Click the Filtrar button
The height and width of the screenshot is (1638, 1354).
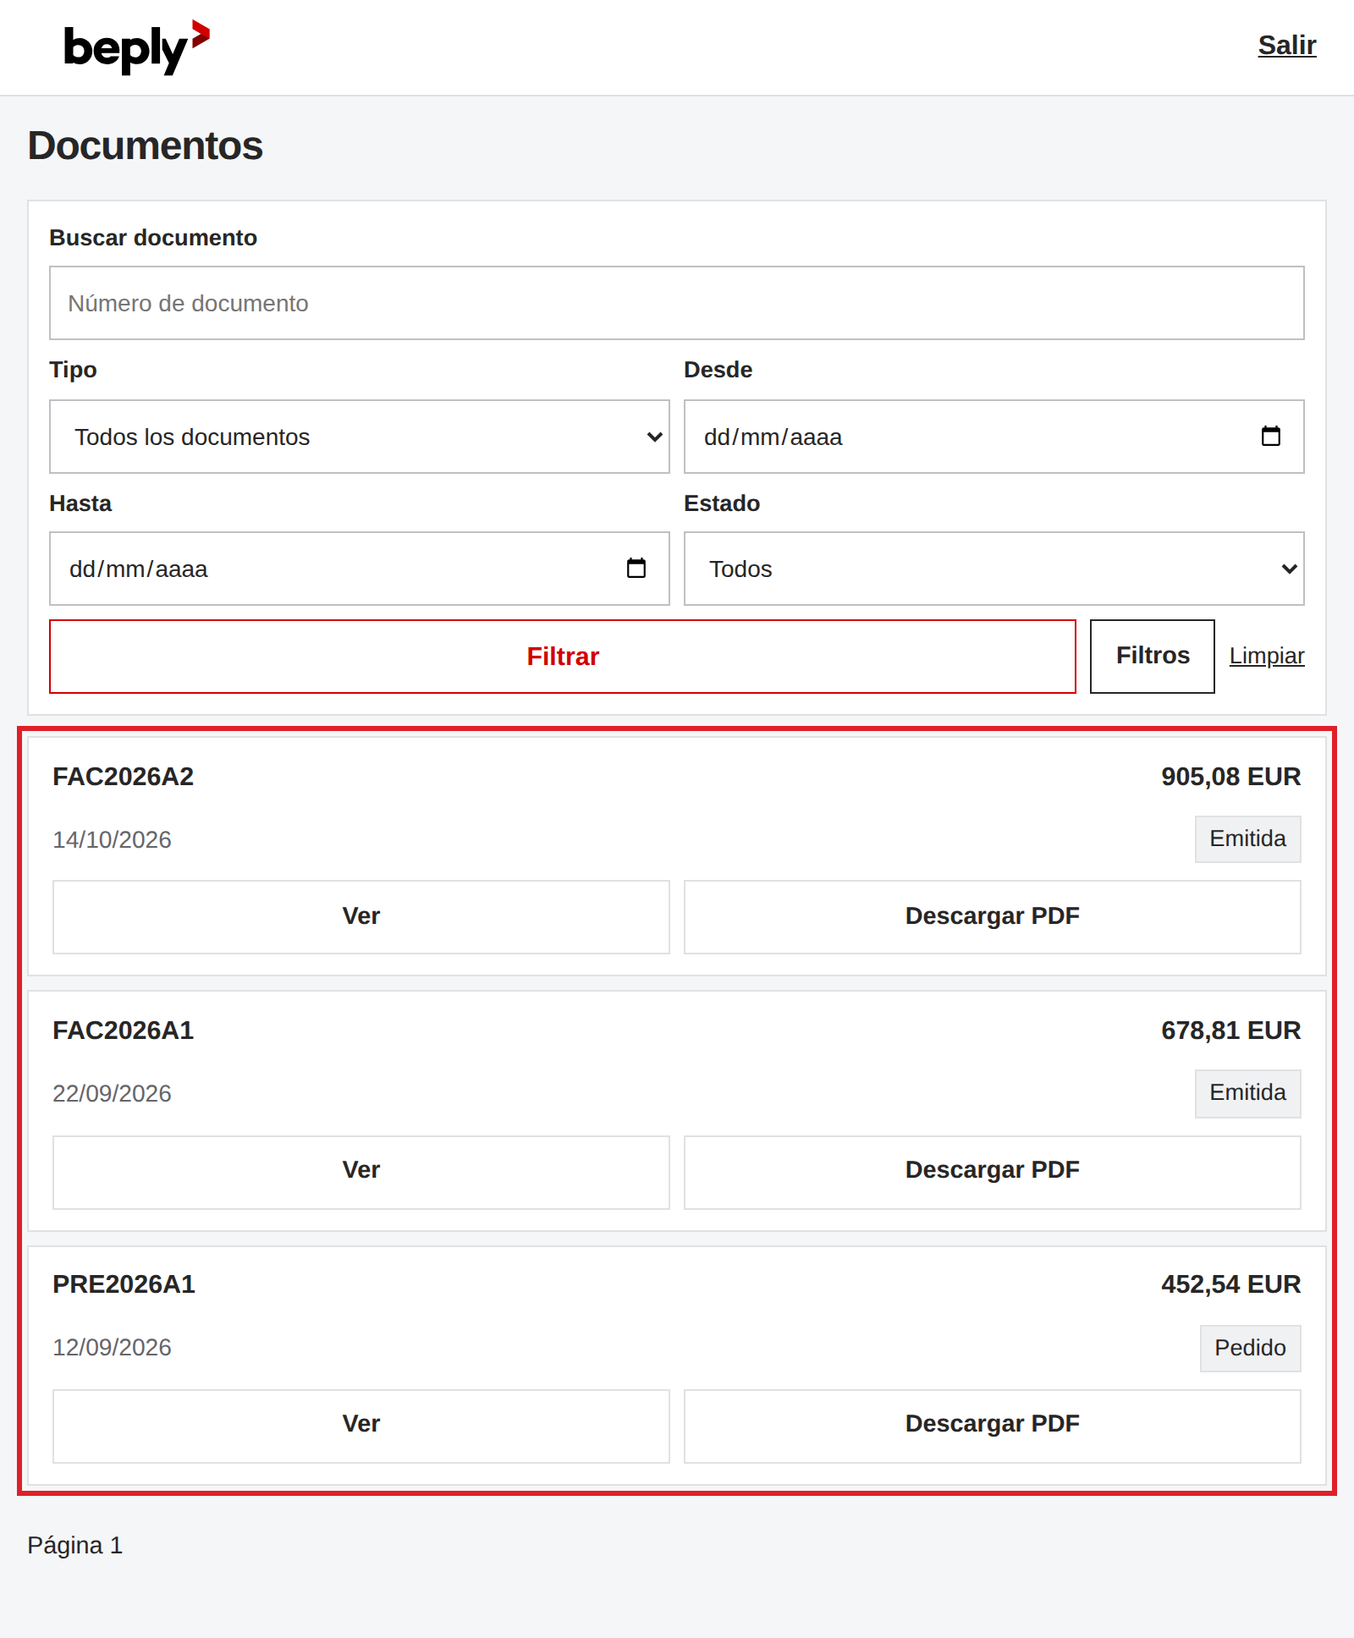563,657
